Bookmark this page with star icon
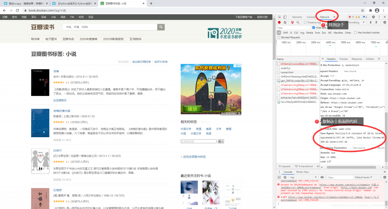The height and width of the screenshot is (209, 388). [363, 10]
